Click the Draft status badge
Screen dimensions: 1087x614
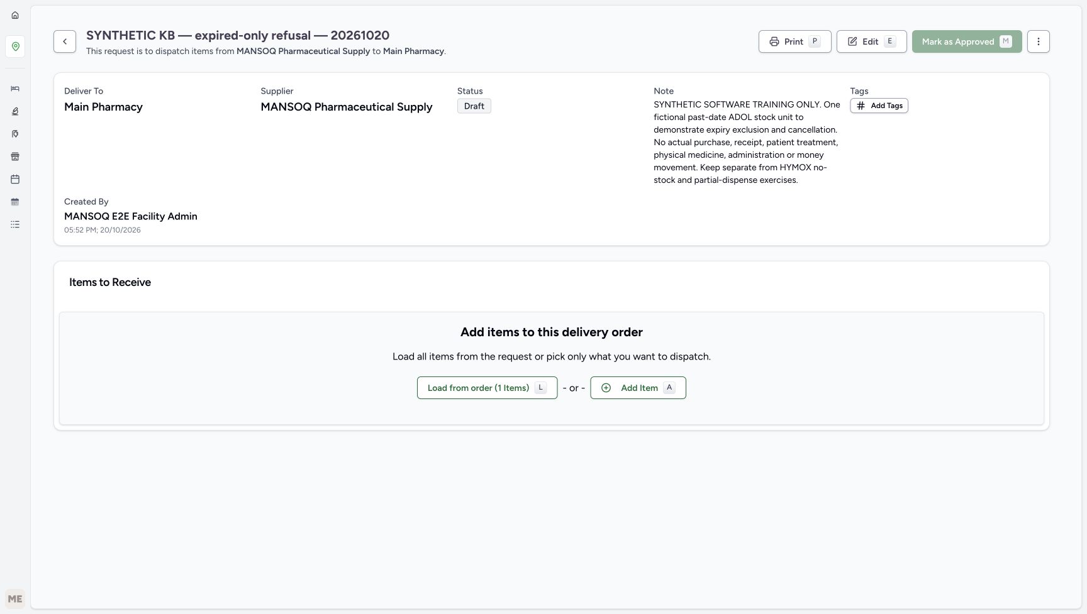(x=474, y=106)
